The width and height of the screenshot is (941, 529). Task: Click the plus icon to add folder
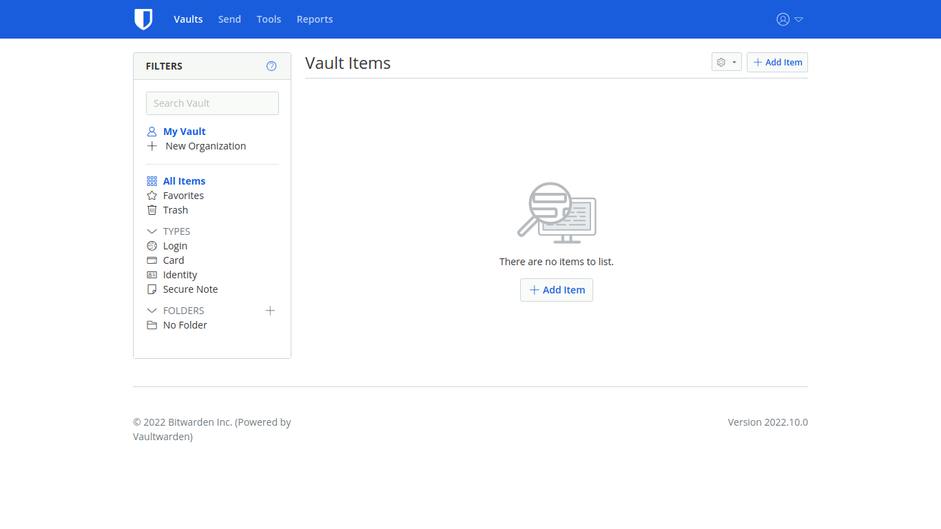coord(270,311)
